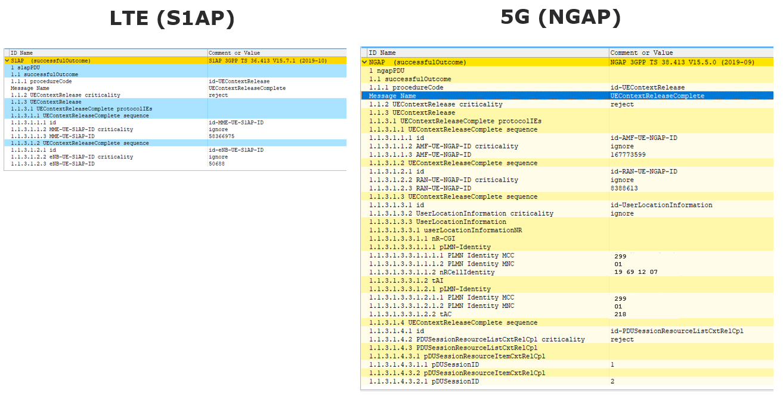
Task: Collapse the S1AP successfulOutcome tree node
Action: pyautogui.click(x=6, y=60)
